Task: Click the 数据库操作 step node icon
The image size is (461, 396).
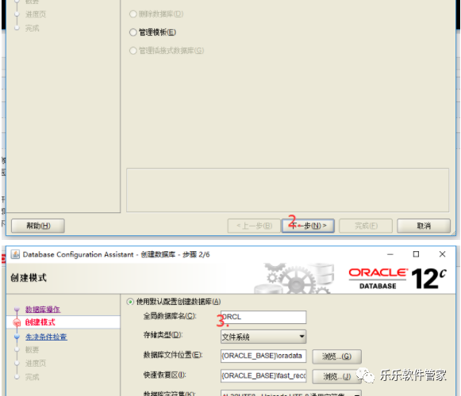Action: 17,309
